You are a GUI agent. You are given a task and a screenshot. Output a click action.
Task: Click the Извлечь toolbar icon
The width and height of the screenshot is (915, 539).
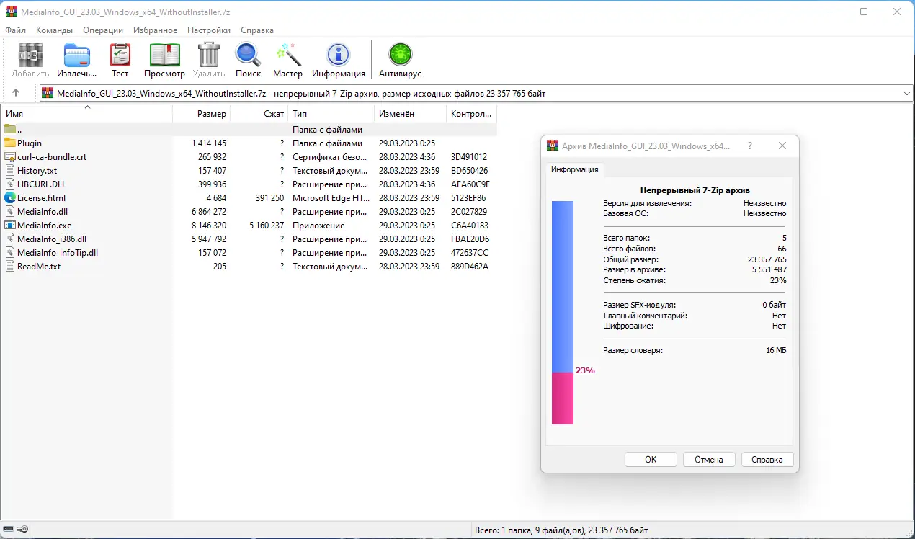pyautogui.click(x=77, y=55)
